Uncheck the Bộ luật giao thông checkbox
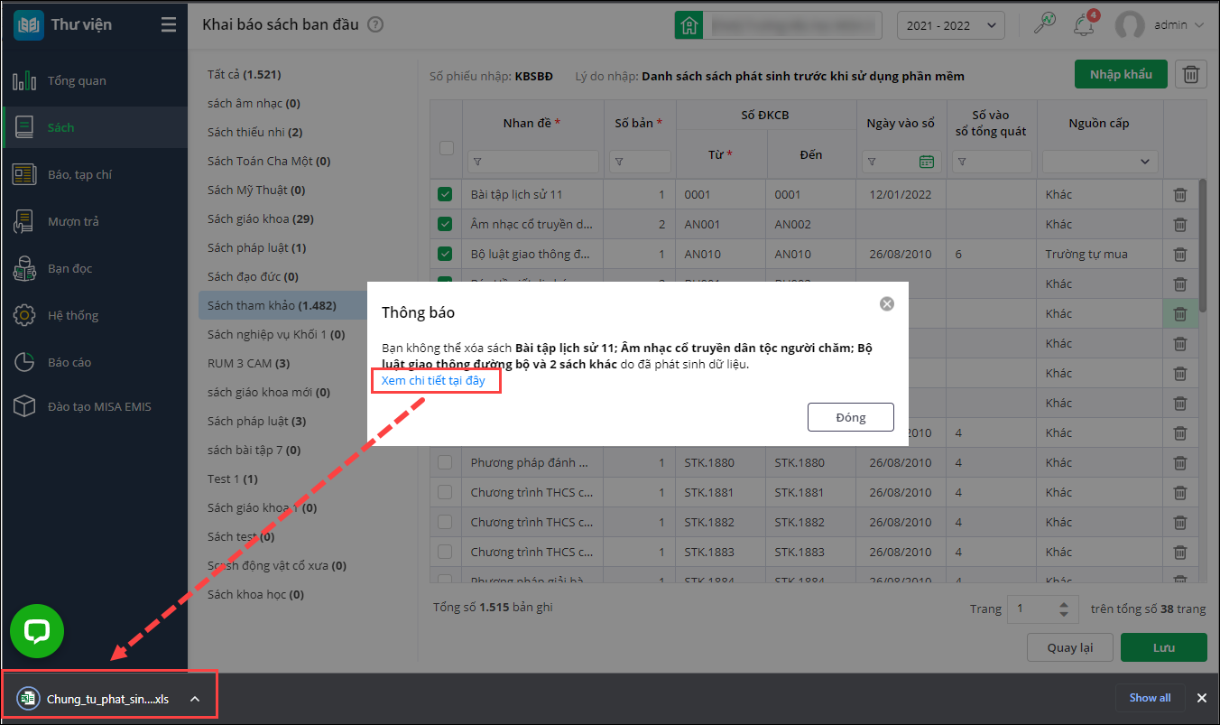 click(445, 254)
